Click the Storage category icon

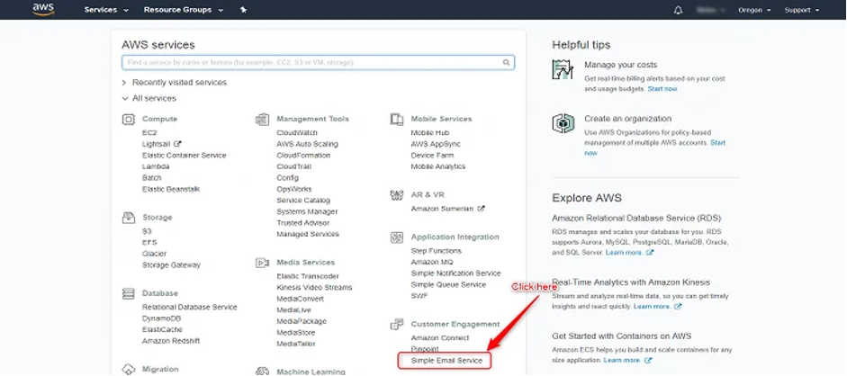[x=128, y=218]
